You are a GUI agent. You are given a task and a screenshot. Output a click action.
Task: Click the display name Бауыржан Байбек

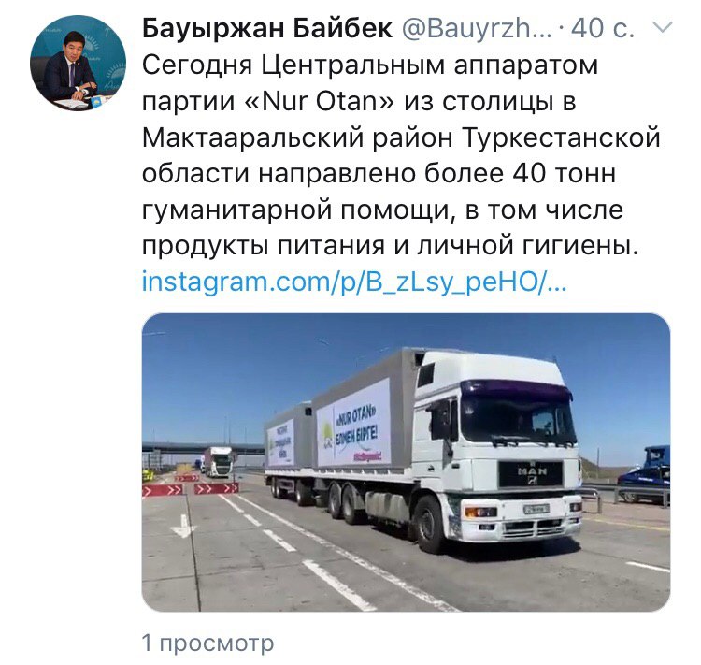tap(267, 28)
